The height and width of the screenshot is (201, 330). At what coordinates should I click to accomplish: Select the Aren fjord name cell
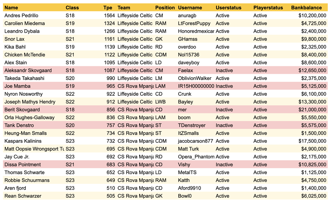(15, 188)
